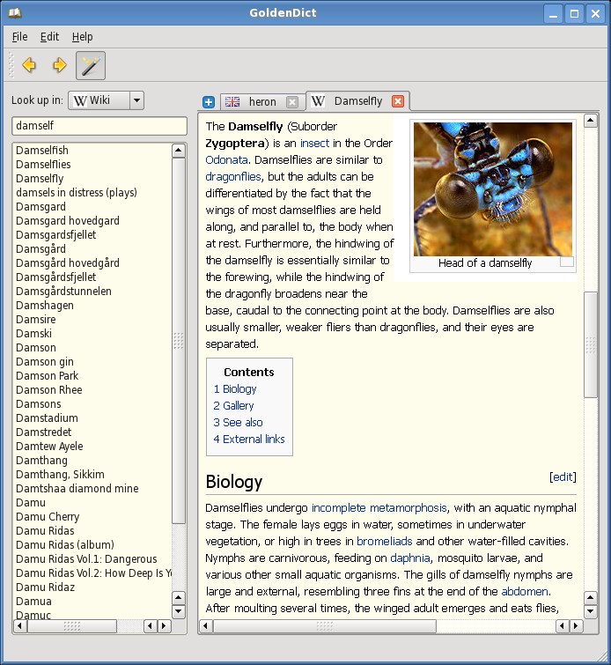This screenshot has height=665, width=611.
Task: Click the article vertical scrollbar handle
Action: click(x=590, y=344)
